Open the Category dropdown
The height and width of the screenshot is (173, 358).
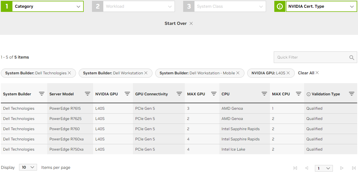(x=48, y=6)
